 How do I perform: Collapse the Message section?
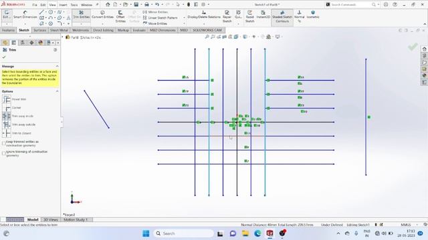tap(57, 67)
